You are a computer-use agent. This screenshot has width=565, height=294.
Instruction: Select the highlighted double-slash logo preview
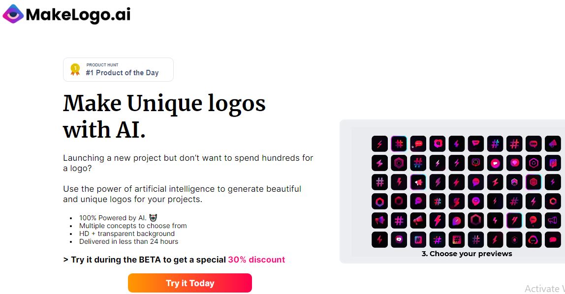[x=514, y=221]
